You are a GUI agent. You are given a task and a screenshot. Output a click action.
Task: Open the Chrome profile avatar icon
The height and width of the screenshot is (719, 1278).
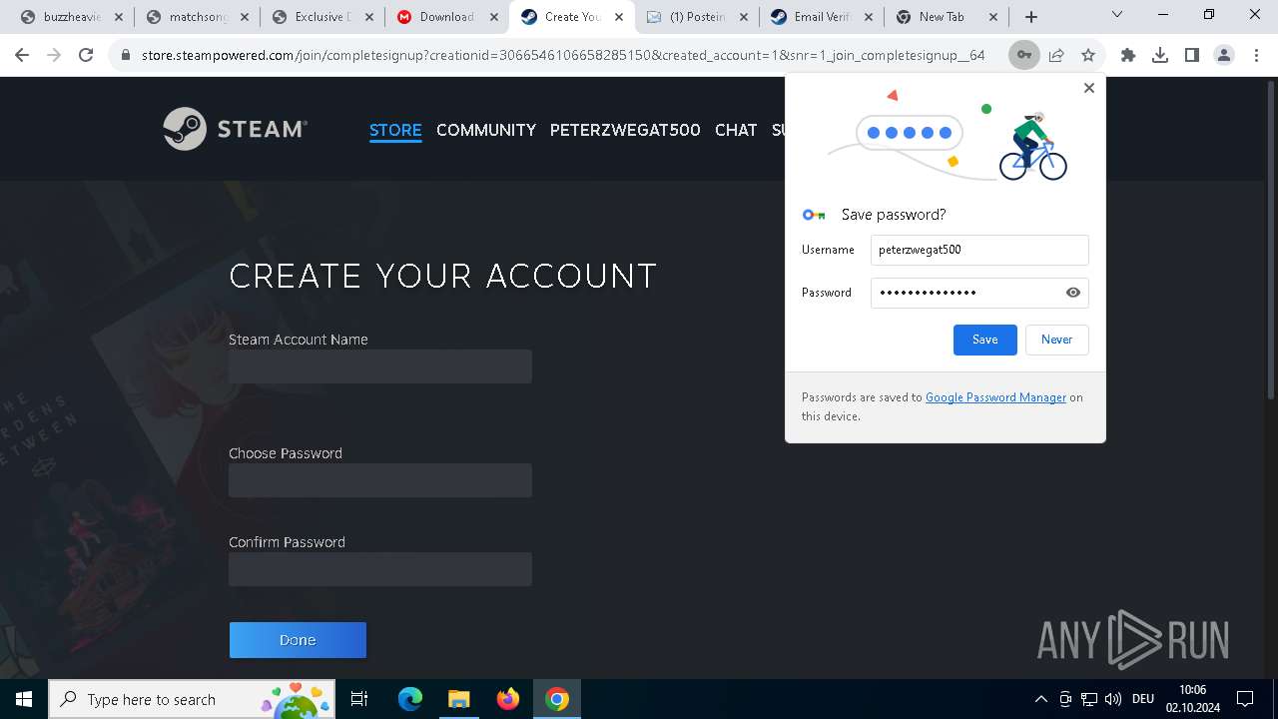click(1224, 55)
